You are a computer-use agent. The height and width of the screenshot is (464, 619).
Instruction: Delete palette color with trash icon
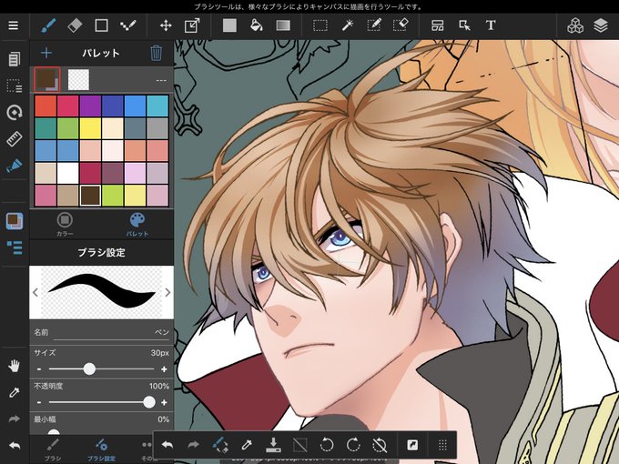156,53
